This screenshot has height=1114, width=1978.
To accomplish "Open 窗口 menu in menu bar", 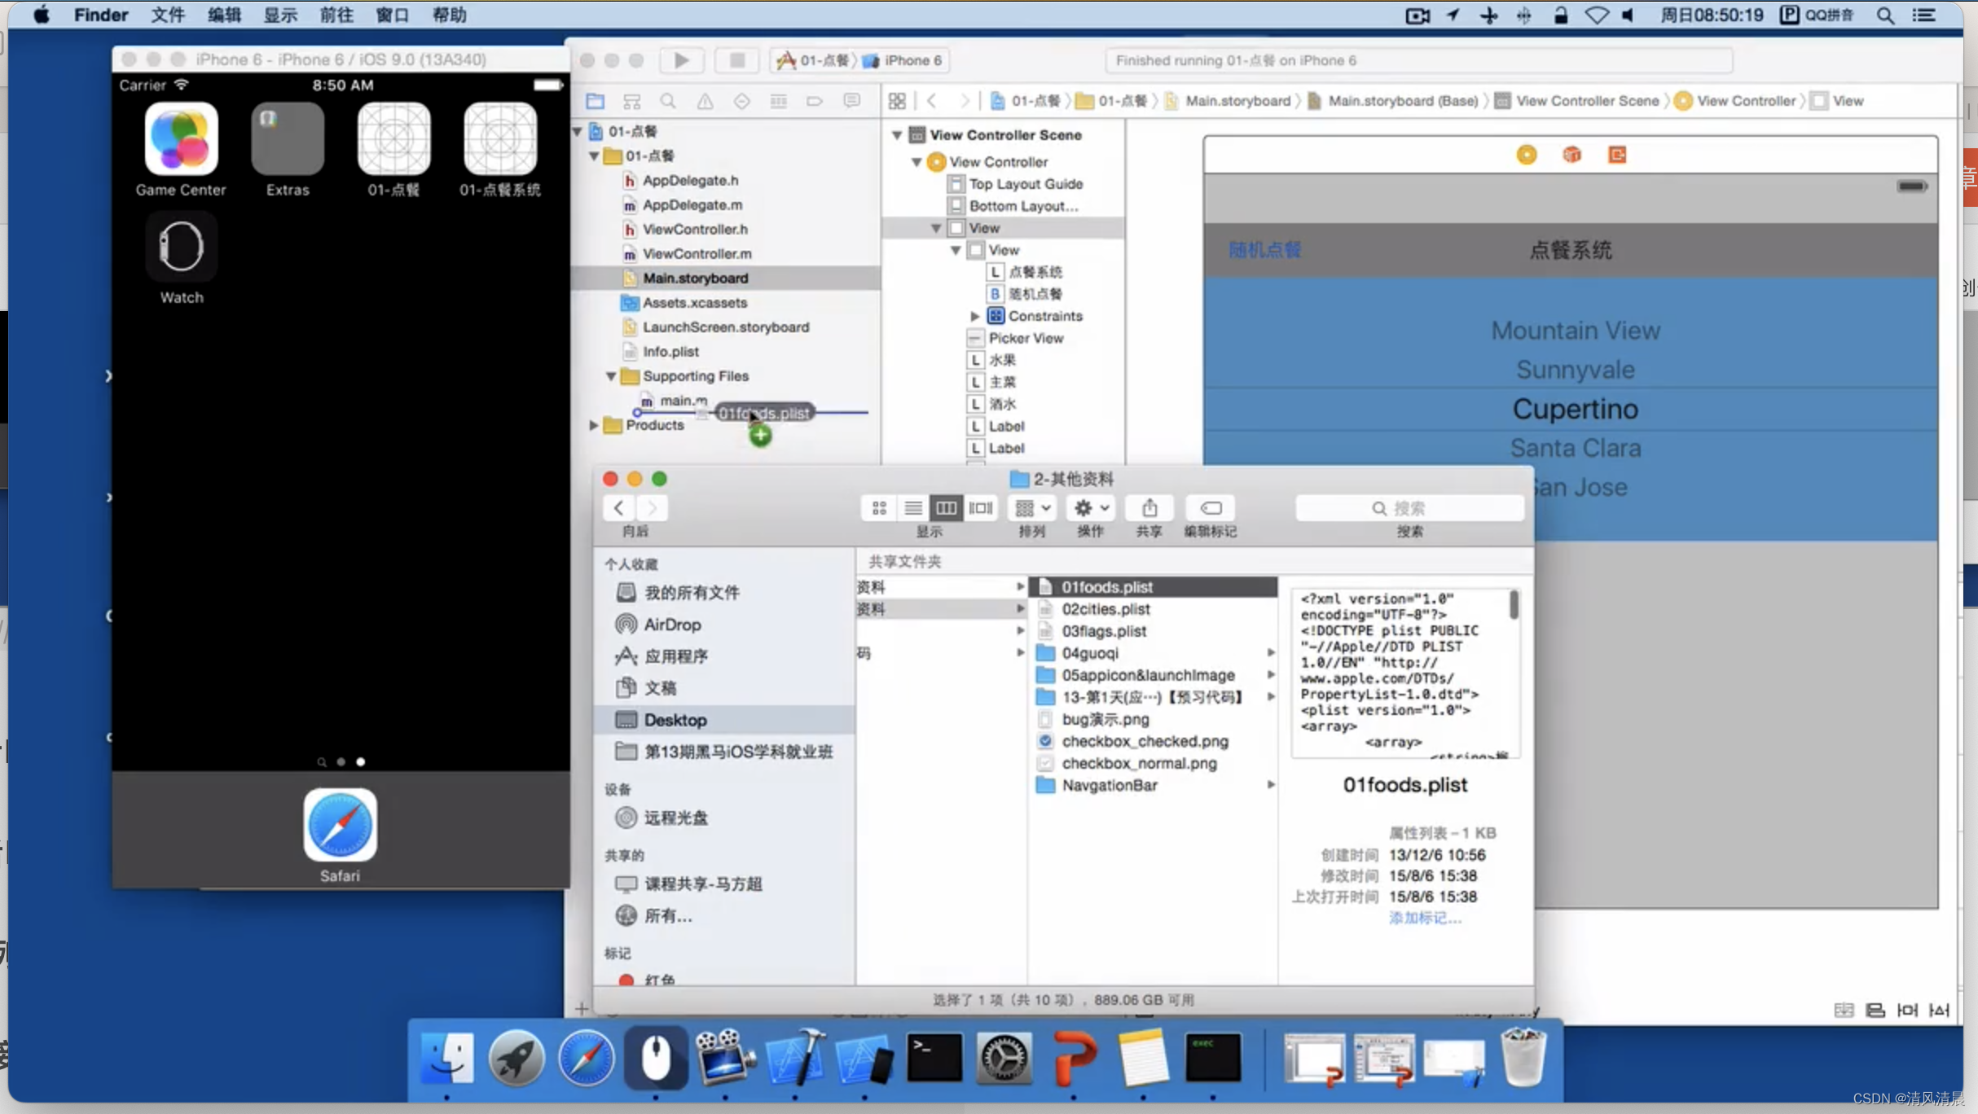I will [x=392, y=15].
